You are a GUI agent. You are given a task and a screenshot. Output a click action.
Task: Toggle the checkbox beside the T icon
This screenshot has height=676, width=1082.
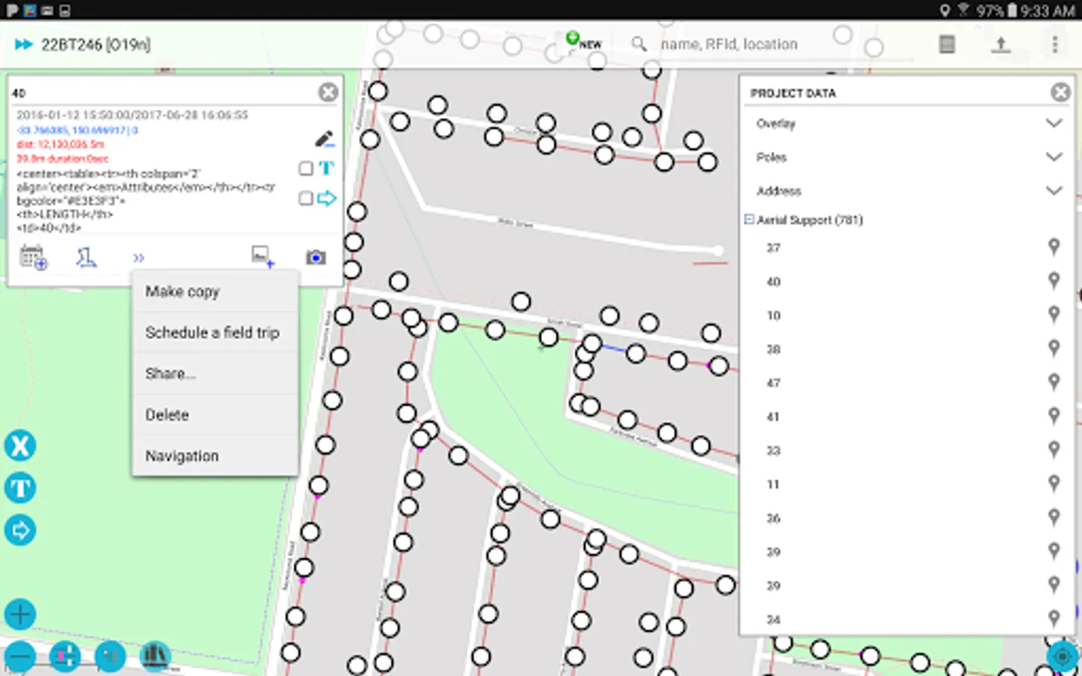(x=306, y=168)
